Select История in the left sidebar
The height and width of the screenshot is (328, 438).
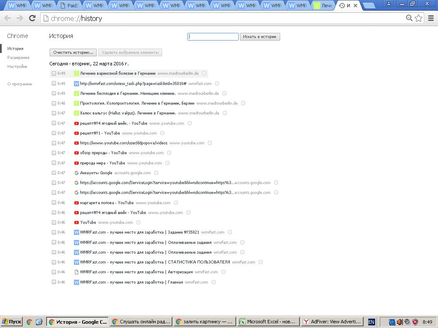15,49
